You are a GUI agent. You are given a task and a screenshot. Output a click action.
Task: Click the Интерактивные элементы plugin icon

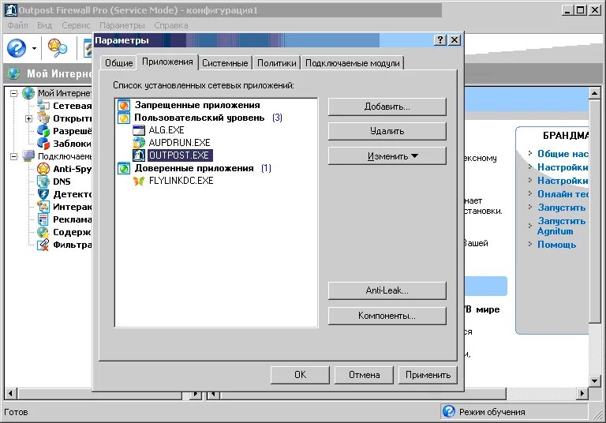[43, 207]
